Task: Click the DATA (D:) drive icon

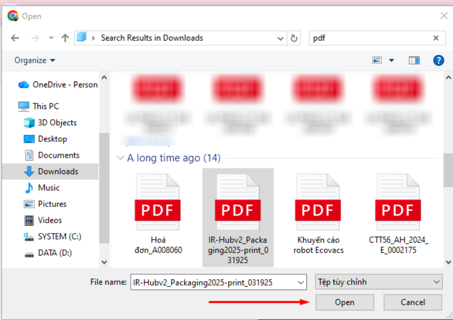Action: [x=29, y=254]
